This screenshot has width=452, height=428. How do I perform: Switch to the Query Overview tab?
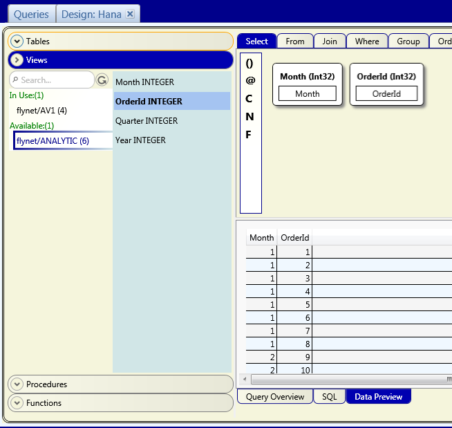tap(275, 397)
